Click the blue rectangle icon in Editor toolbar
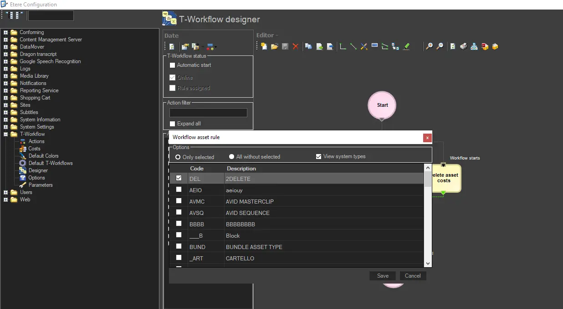The image size is (563, 309). pyautogui.click(x=374, y=45)
